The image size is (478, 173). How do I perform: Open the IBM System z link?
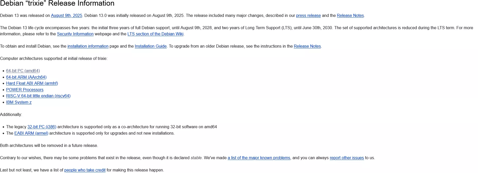click(19, 102)
